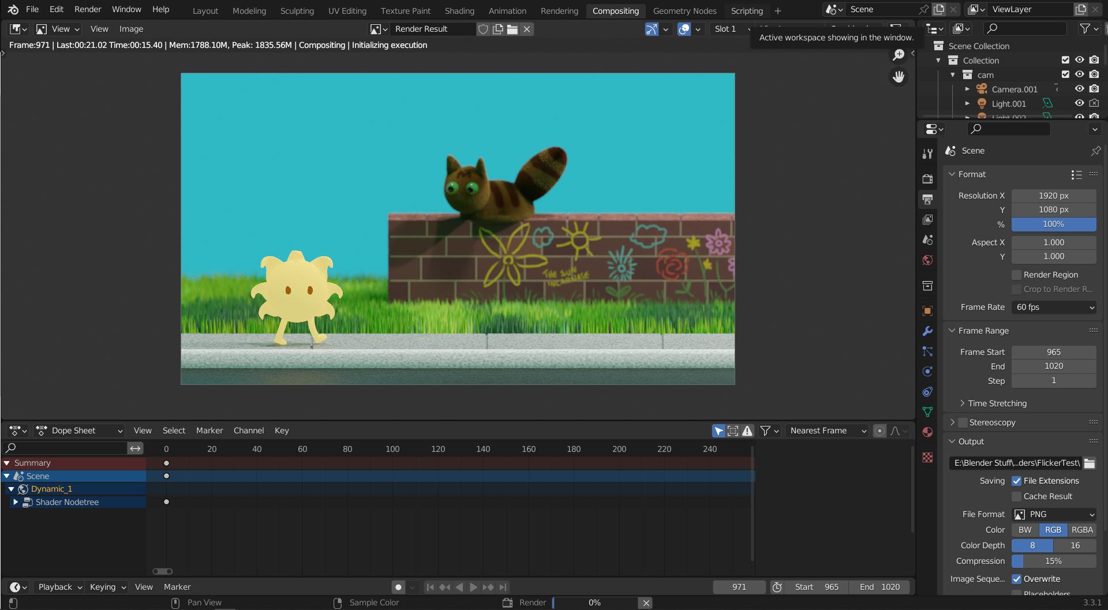
Task: Adjust the Compression slider
Action: [x=1054, y=561]
